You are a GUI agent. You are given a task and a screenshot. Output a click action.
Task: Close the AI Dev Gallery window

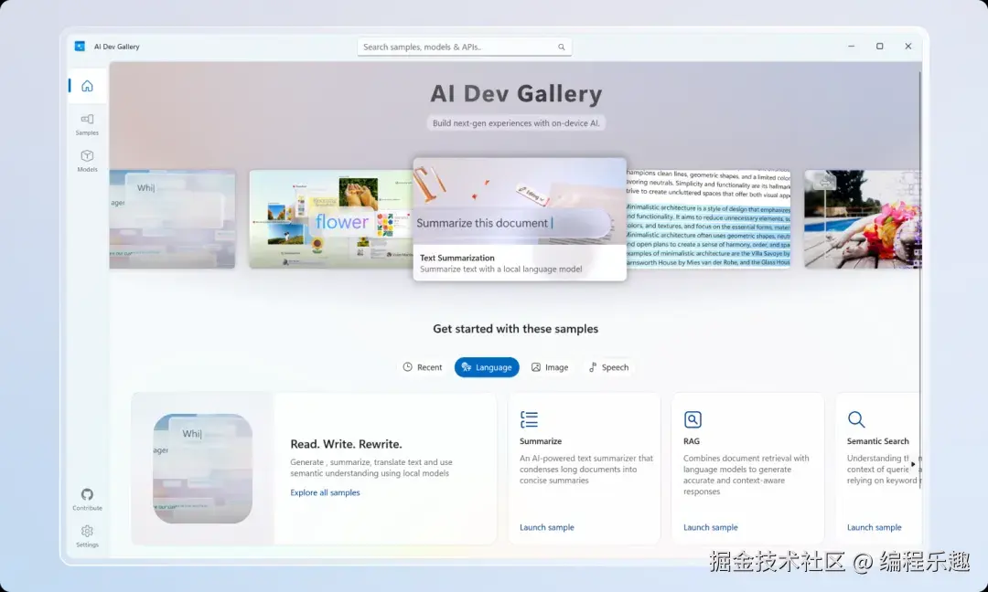coord(908,47)
